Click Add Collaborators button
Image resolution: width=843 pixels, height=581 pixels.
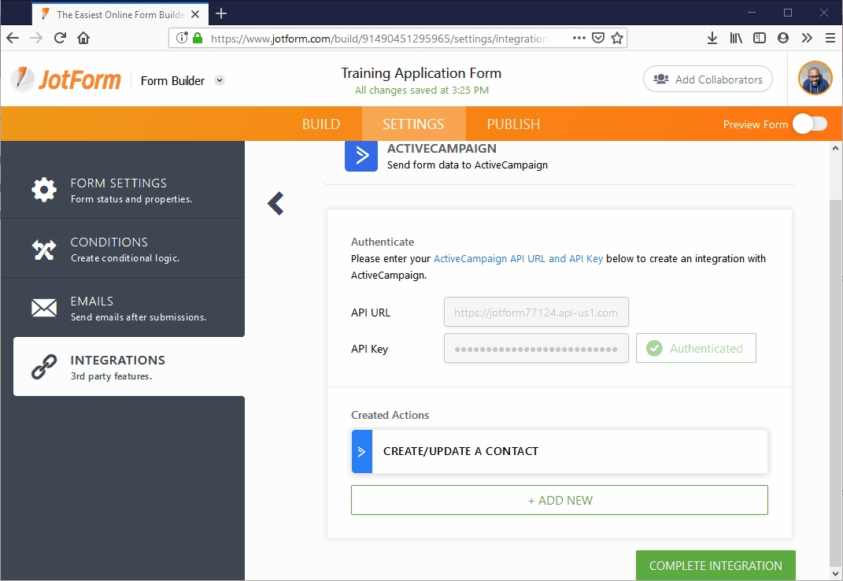[x=708, y=79]
